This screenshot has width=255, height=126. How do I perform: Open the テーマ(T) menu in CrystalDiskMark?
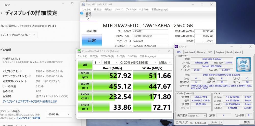(x=121, y=56)
